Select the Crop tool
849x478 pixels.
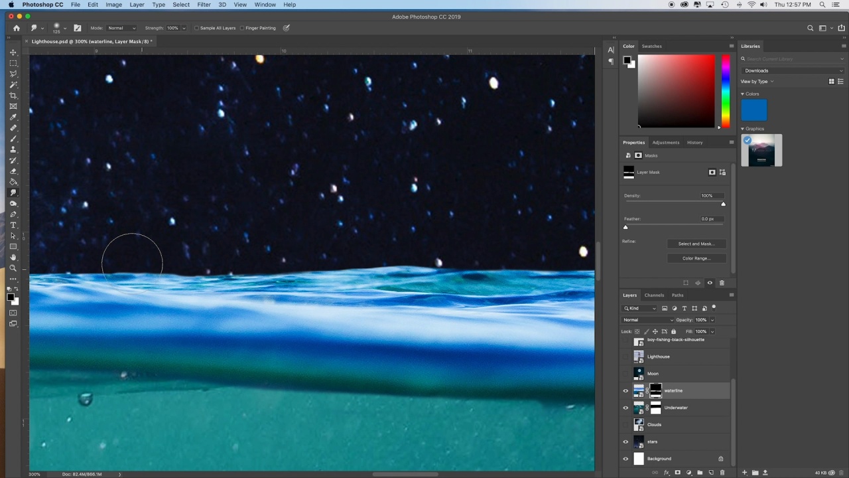(13, 96)
